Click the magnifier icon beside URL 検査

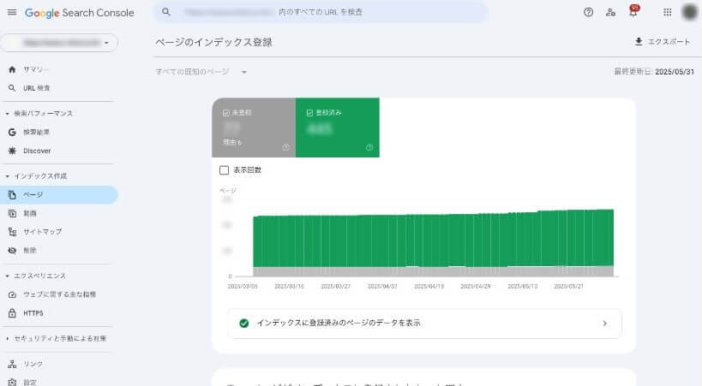[12, 88]
